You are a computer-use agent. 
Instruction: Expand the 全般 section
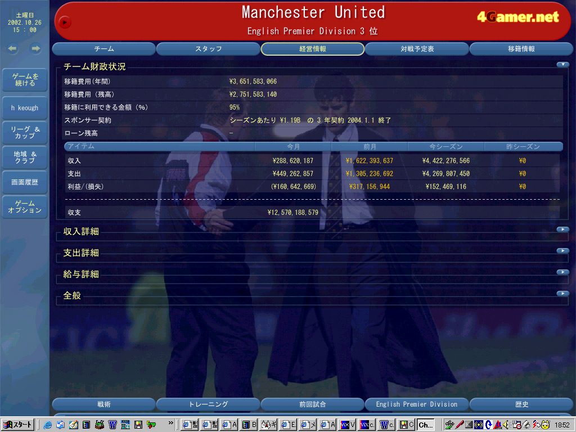pos(562,293)
